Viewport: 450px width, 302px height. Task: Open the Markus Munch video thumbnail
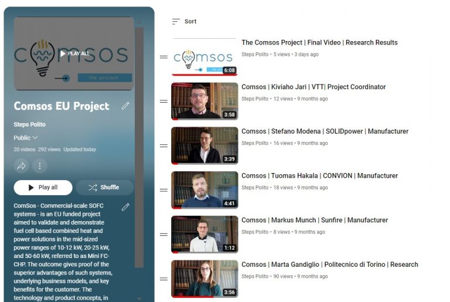204,235
